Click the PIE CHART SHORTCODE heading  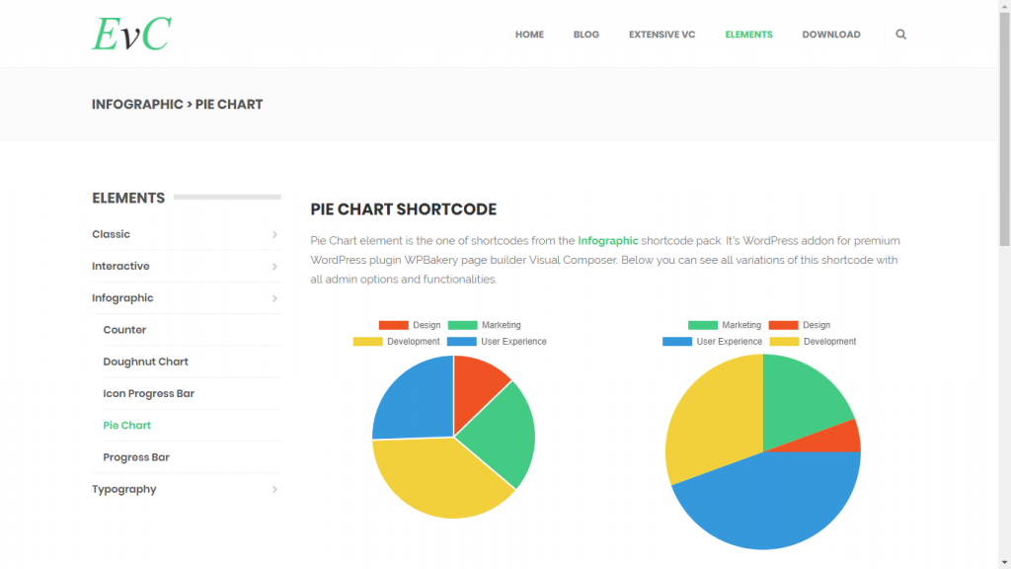pos(404,209)
